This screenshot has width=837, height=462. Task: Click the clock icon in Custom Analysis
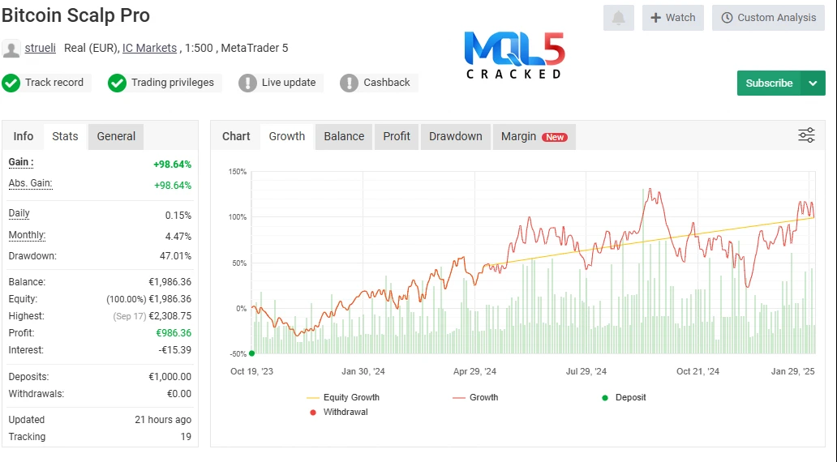(727, 18)
